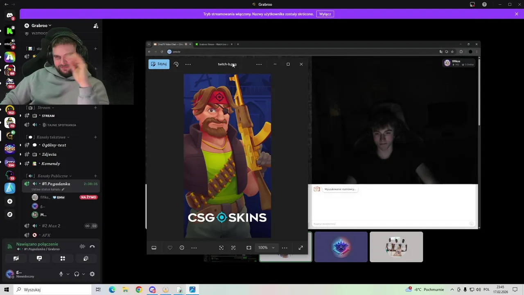Toggle camera on in voice panel
This screenshot has width=524, height=295.
pyautogui.click(x=16, y=259)
